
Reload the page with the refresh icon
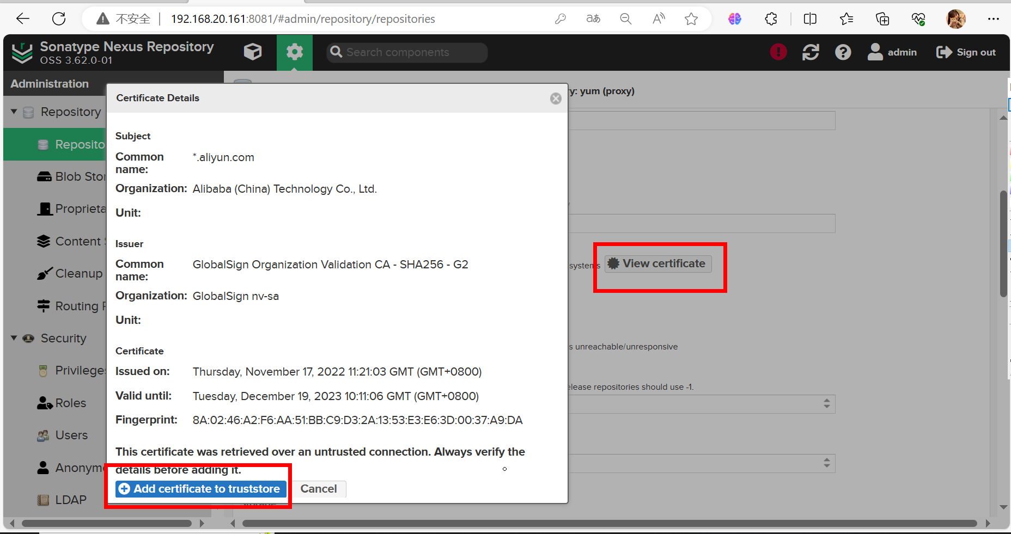pyautogui.click(x=59, y=19)
